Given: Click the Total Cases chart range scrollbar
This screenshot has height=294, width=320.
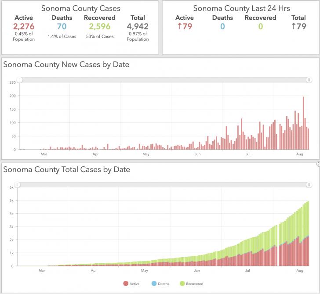Looking at the screenshot, I should (x=163, y=185).
